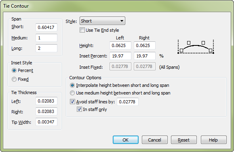Toggle Avoid staff lines by checkbox

coord(72,102)
